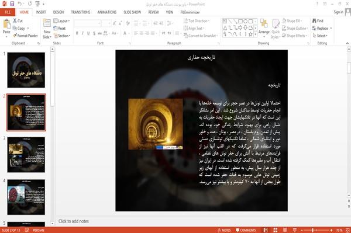Open the Arrange tool

tap(264, 29)
